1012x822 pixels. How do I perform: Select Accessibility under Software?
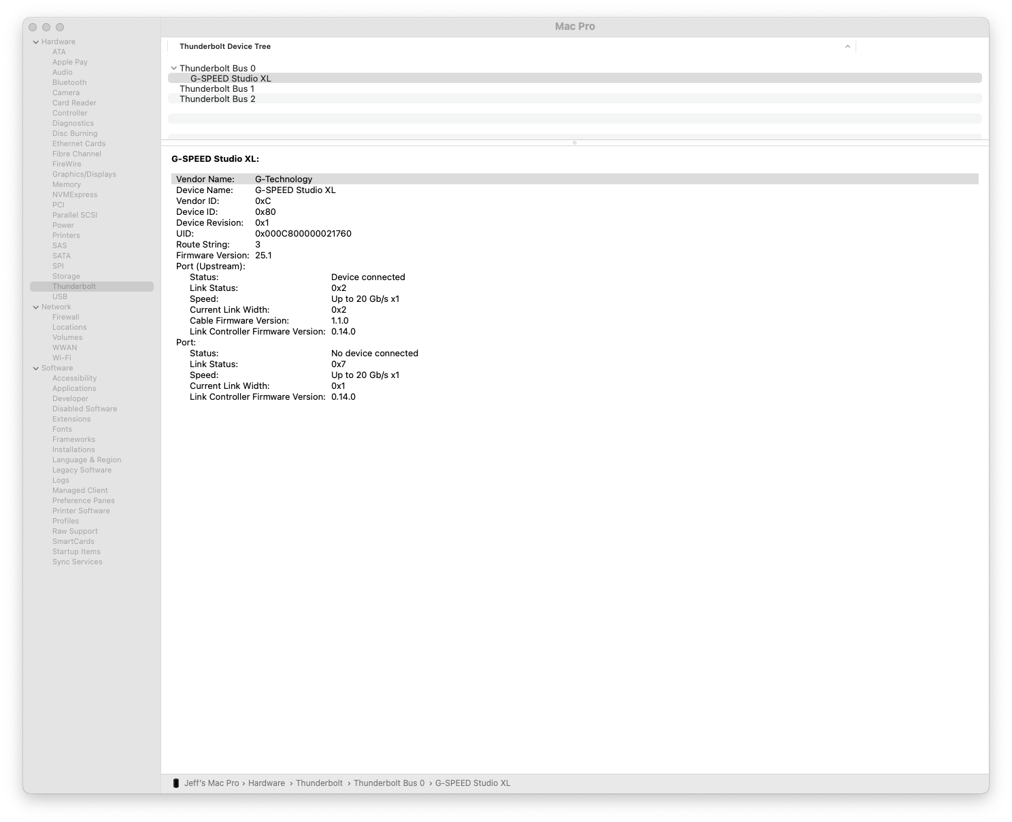pyautogui.click(x=75, y=378)
